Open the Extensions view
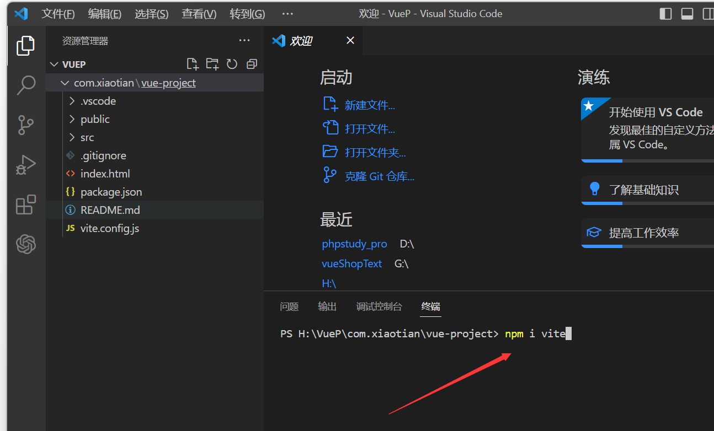Screen dimensions: 714x431 click(26, 204)
